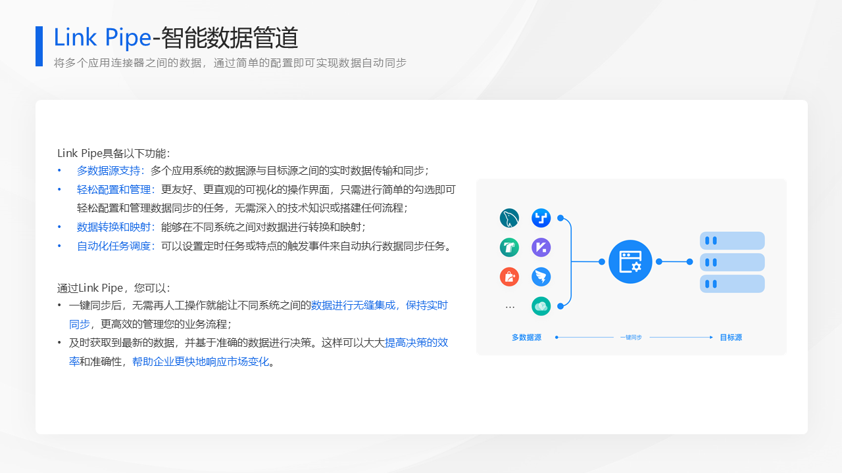Viewport: 842px width, 473px height.
Task: Click the green T letter app icon
Action: click(x=509, y=248)
